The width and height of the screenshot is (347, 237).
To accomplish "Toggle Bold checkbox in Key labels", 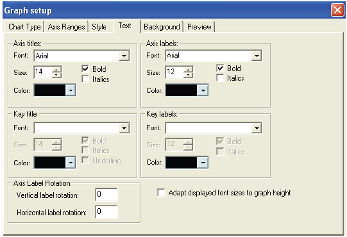I will tap(220, 142).
